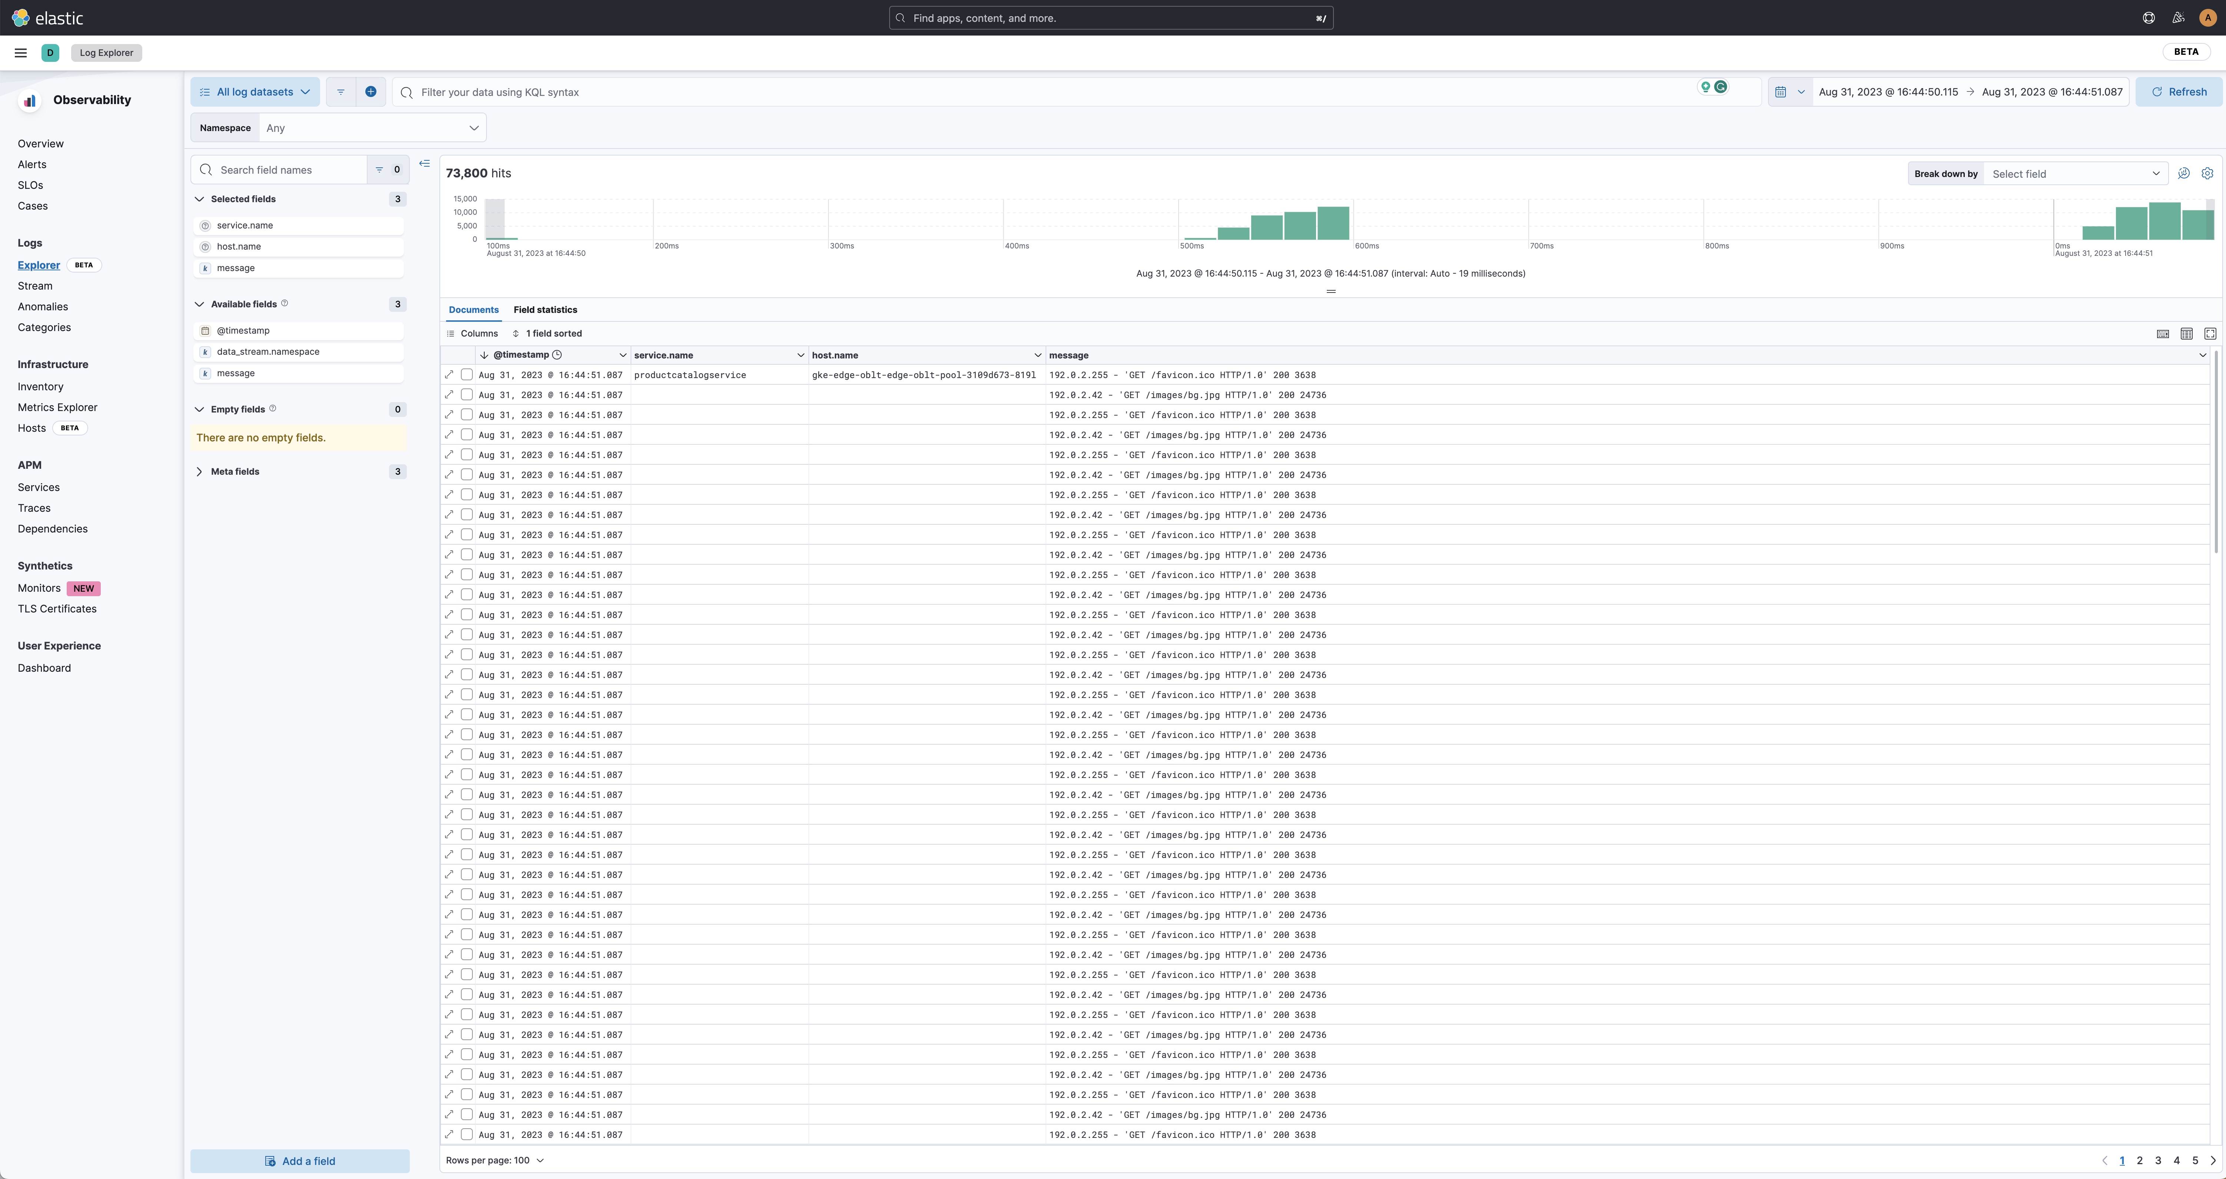2226x1179 pixels.
Task: Open the filter options icon beside datasets
Action: 340,91
